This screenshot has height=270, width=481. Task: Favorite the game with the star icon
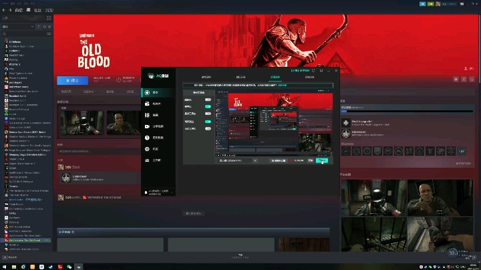coord(472,80)
